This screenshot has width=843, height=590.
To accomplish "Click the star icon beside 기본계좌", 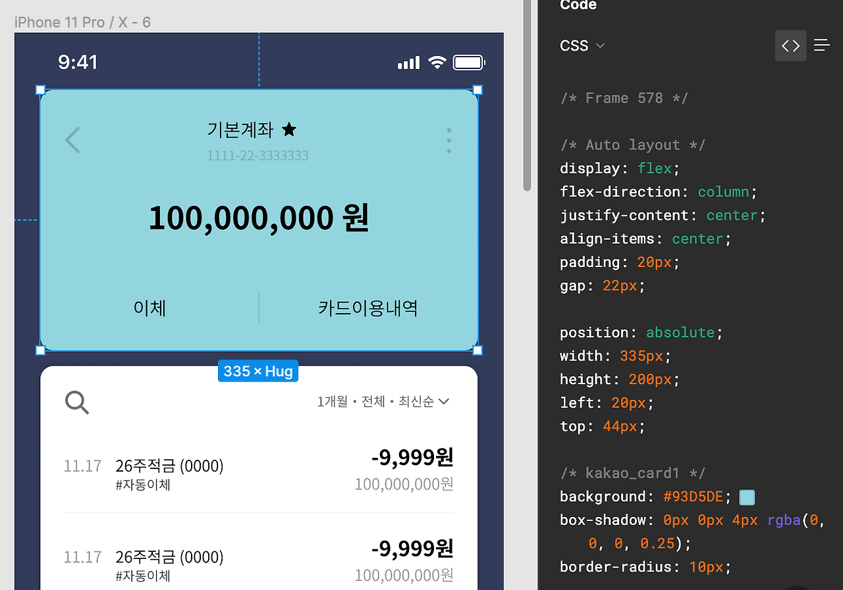I will click(x=288, y=130).
